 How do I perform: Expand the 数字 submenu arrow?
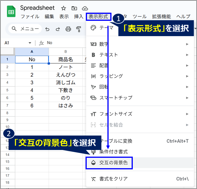tap(187, 44)
